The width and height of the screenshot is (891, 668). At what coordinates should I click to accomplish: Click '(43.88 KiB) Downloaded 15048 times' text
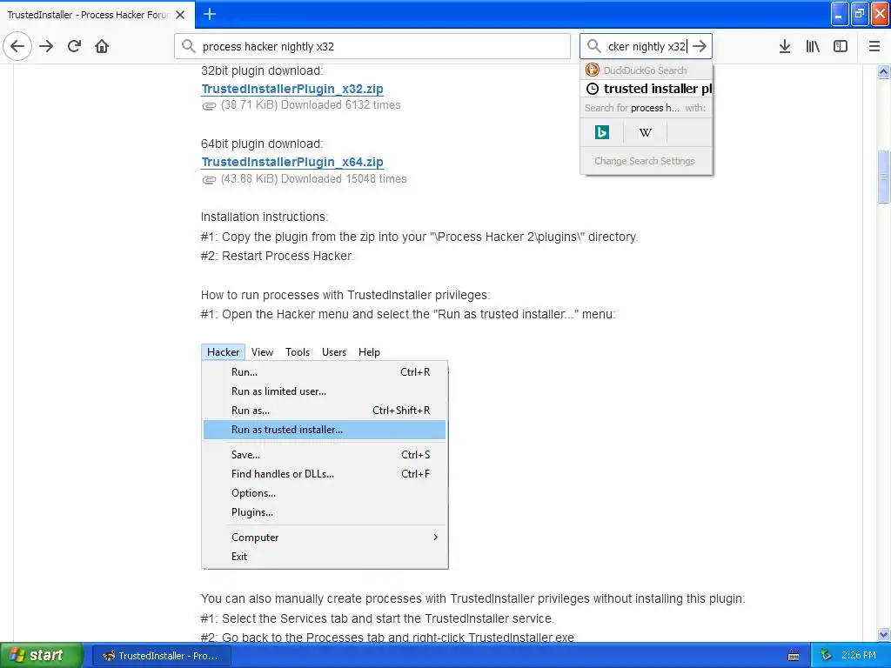pos(313,179)
